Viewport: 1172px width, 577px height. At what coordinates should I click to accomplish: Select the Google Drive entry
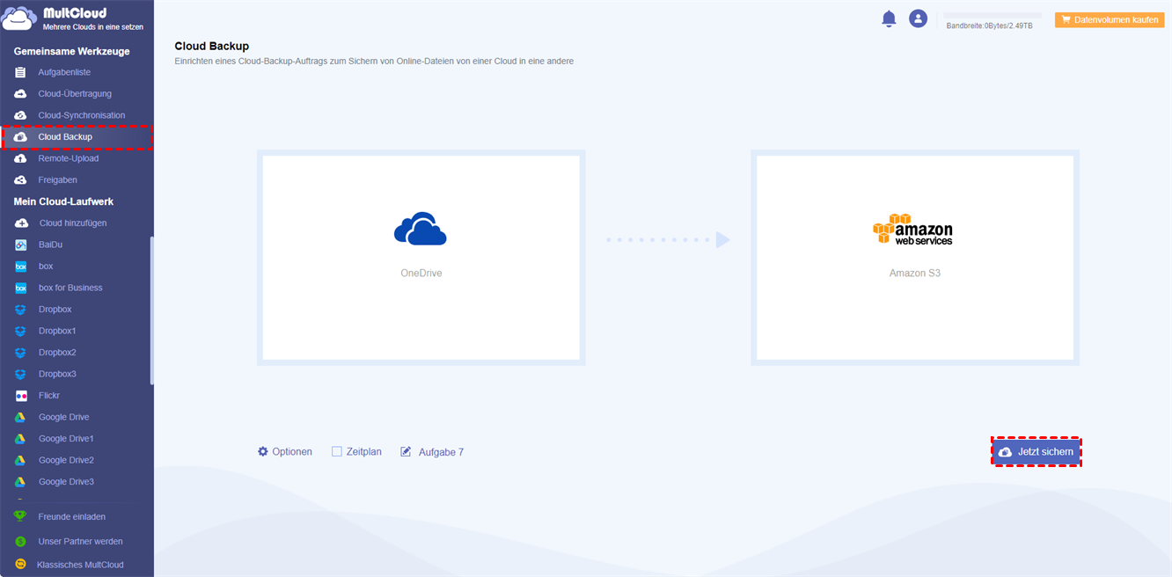64,417
